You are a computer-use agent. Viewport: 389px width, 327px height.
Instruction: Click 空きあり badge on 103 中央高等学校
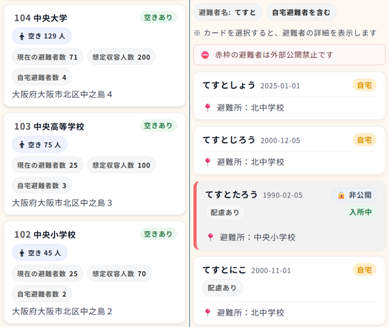(158, 126)
